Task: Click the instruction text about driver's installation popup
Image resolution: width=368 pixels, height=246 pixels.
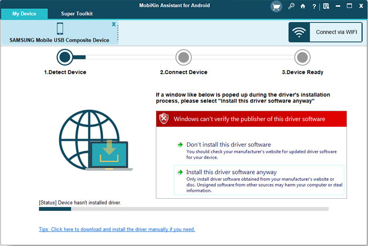Action: 243,98
